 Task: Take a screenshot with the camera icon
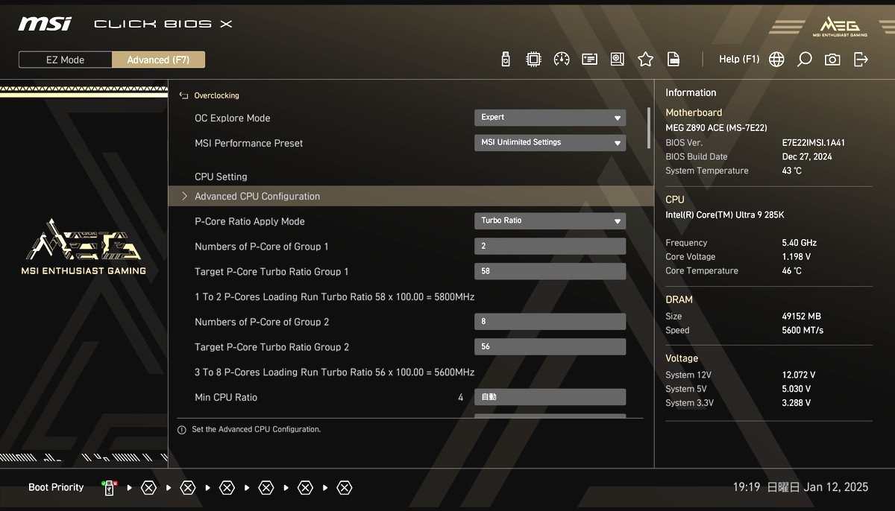pyautogui.click(x=832, y=60)
